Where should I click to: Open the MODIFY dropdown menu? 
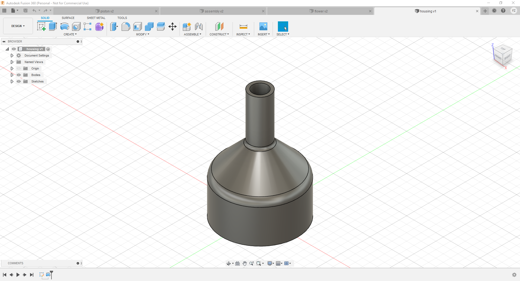point(143,34)
